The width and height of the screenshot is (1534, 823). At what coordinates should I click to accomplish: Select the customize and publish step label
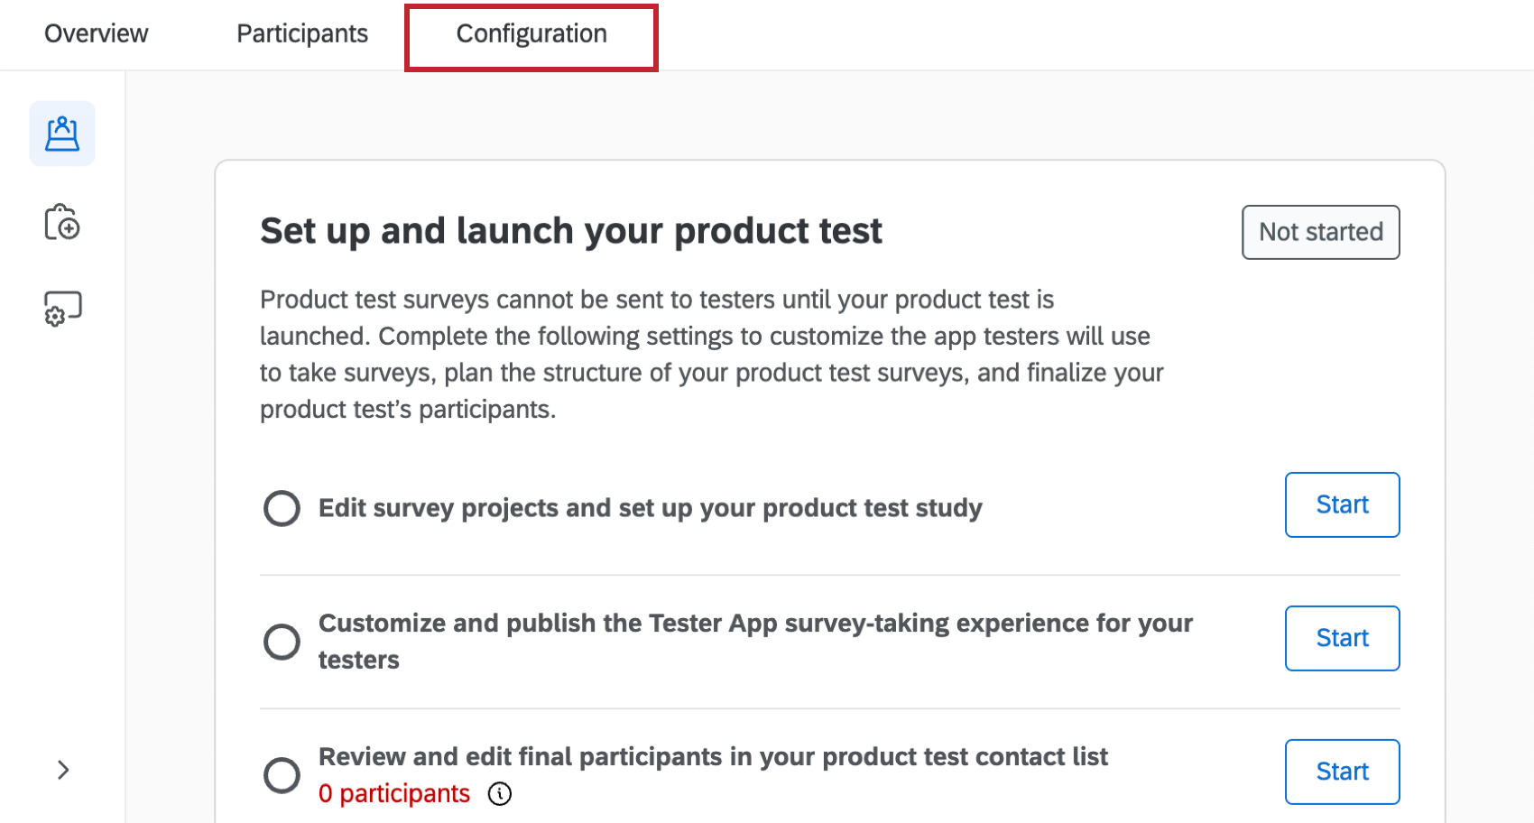tap(755, 641)
